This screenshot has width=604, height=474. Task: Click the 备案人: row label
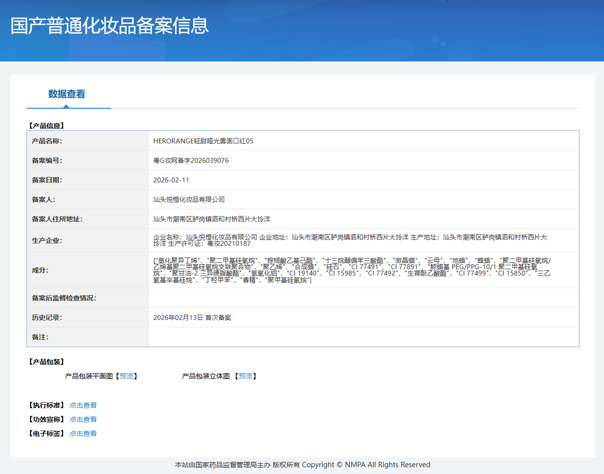tap(44, 199)
